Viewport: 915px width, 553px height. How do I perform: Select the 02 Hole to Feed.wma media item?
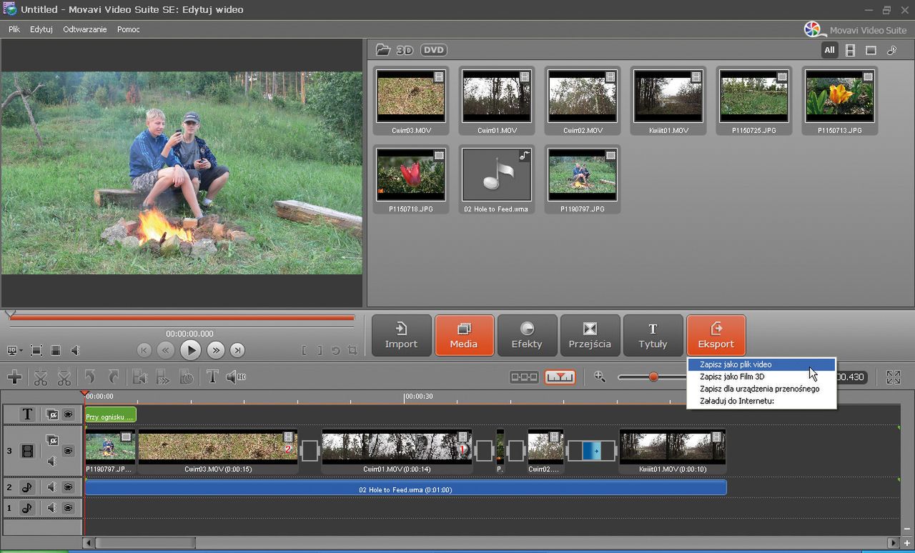tap(497, 179)
